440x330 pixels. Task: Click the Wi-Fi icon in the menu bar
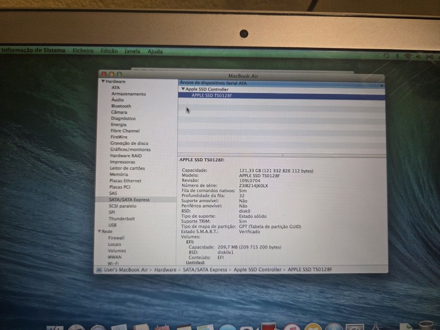[x=408, y=56]
